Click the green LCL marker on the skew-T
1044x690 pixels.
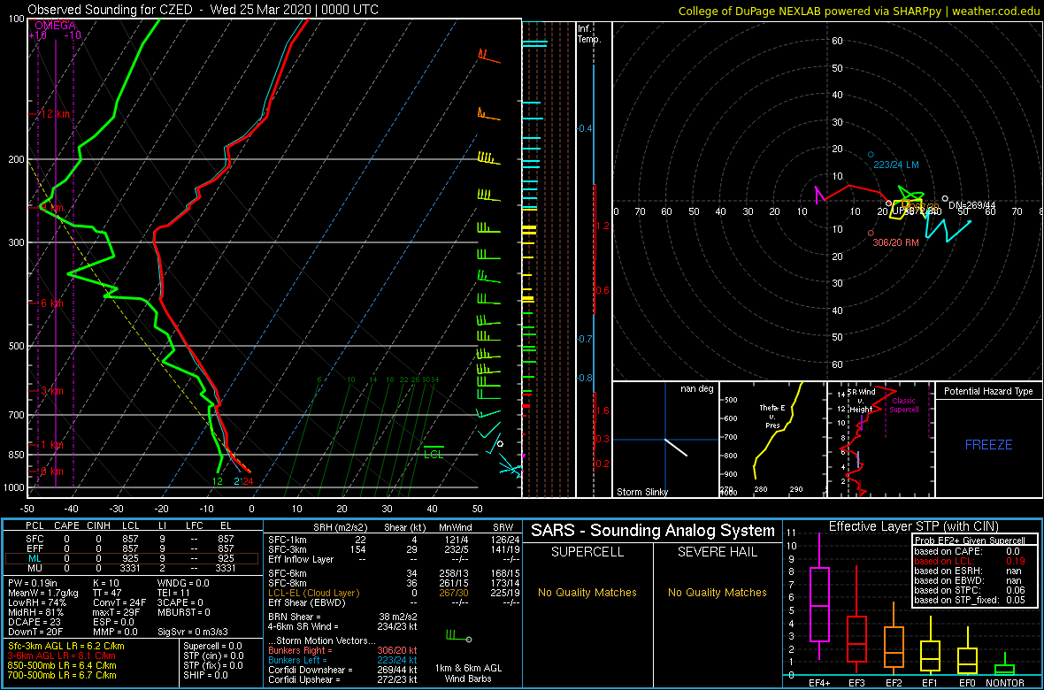tap(434, 451)
